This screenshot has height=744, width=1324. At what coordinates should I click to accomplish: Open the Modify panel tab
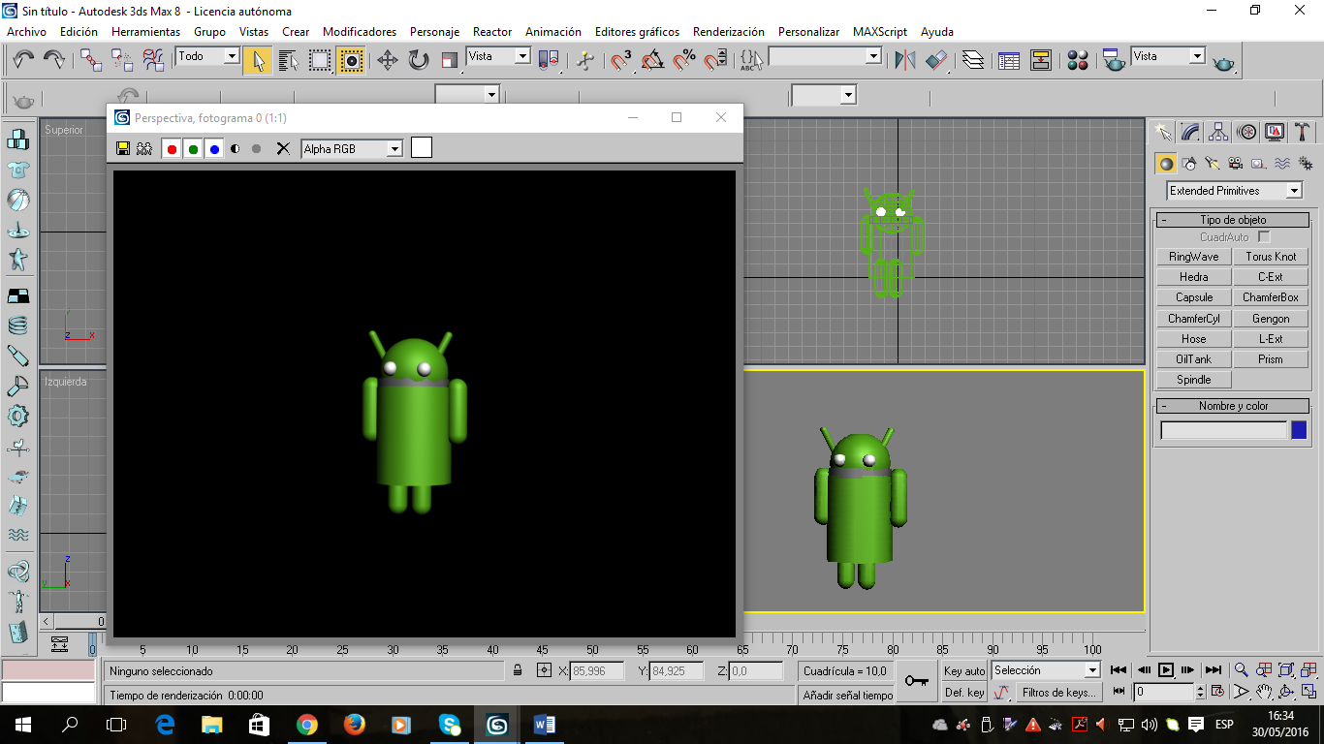coord(1191,132)
